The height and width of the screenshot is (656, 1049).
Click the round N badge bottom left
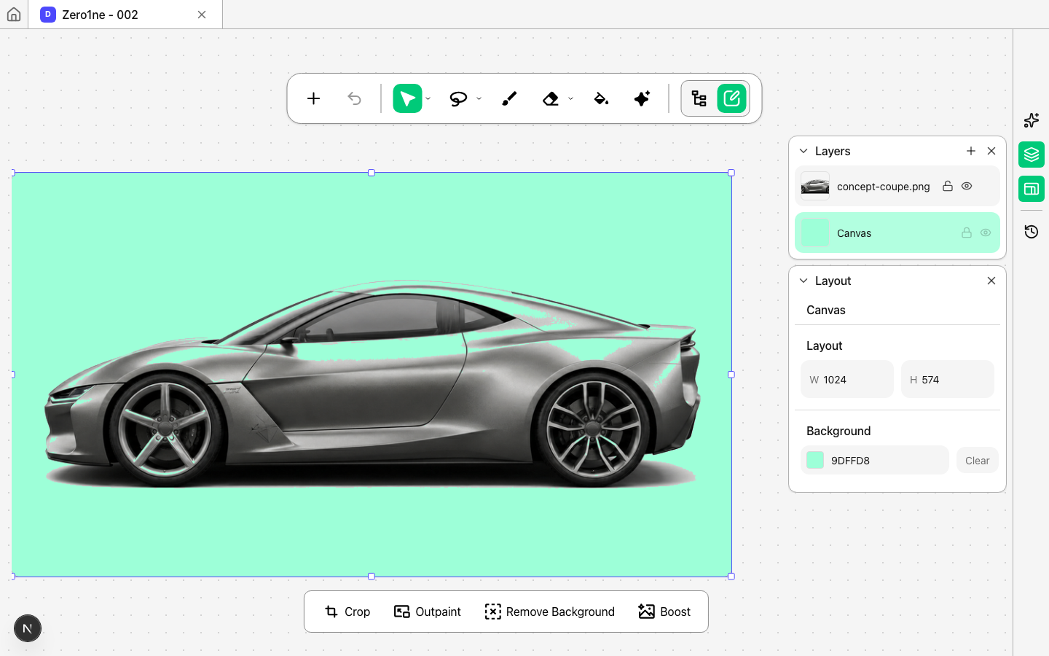[x=28, y=628]
